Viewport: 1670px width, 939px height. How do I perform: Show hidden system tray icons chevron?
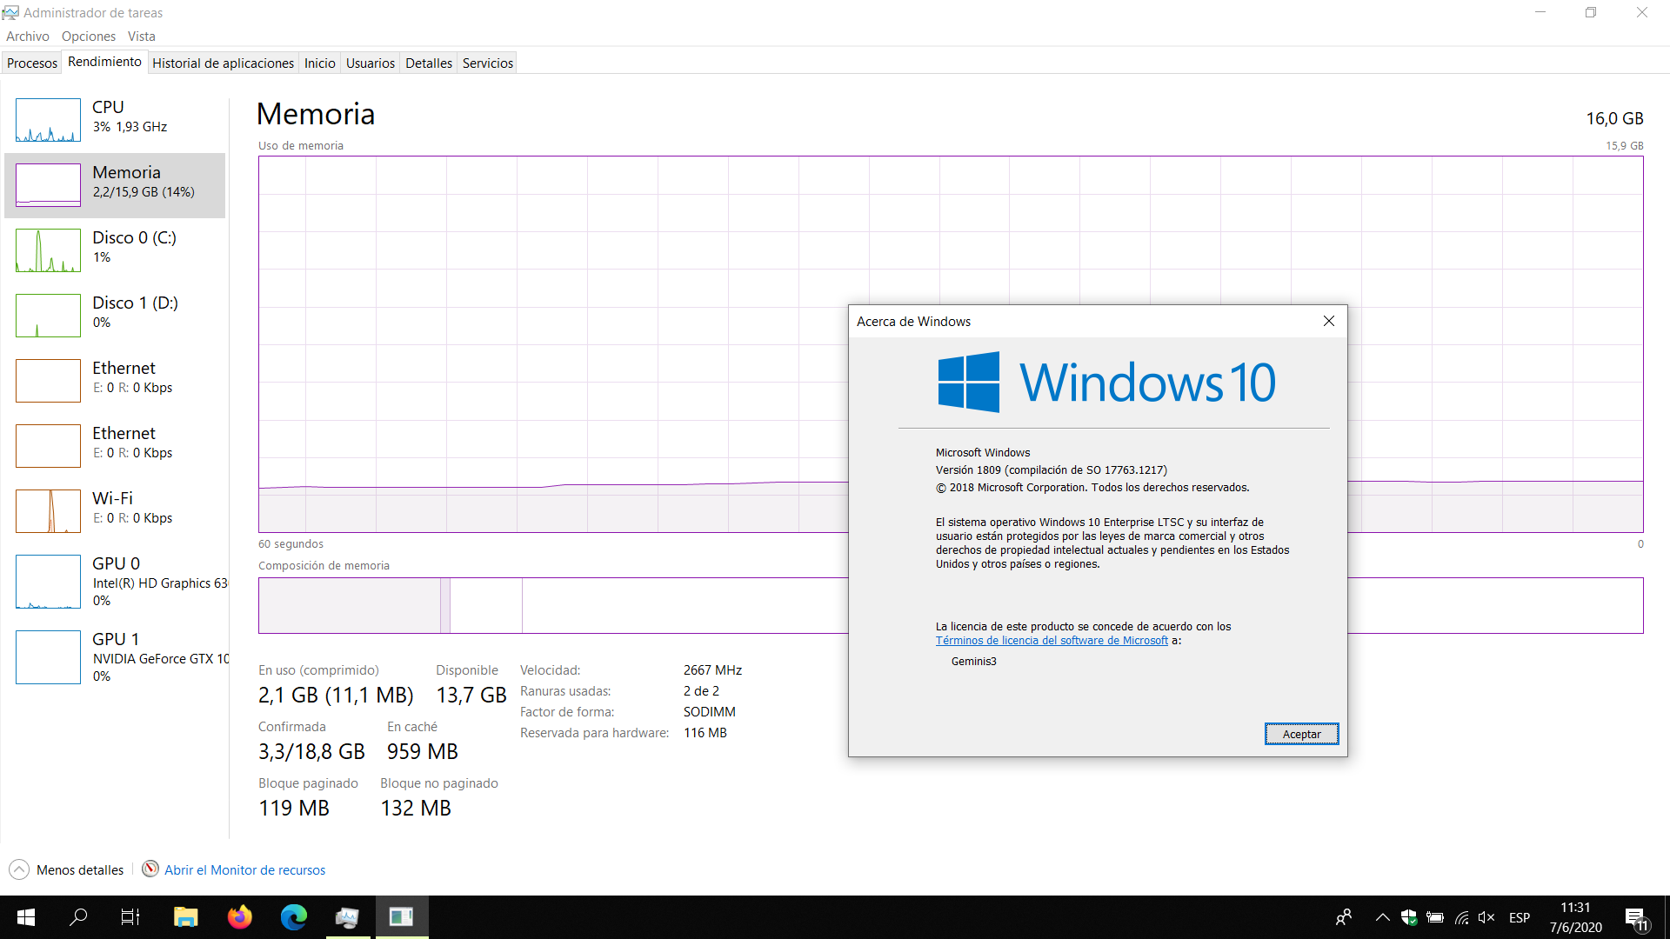(x=1382, y=917)
